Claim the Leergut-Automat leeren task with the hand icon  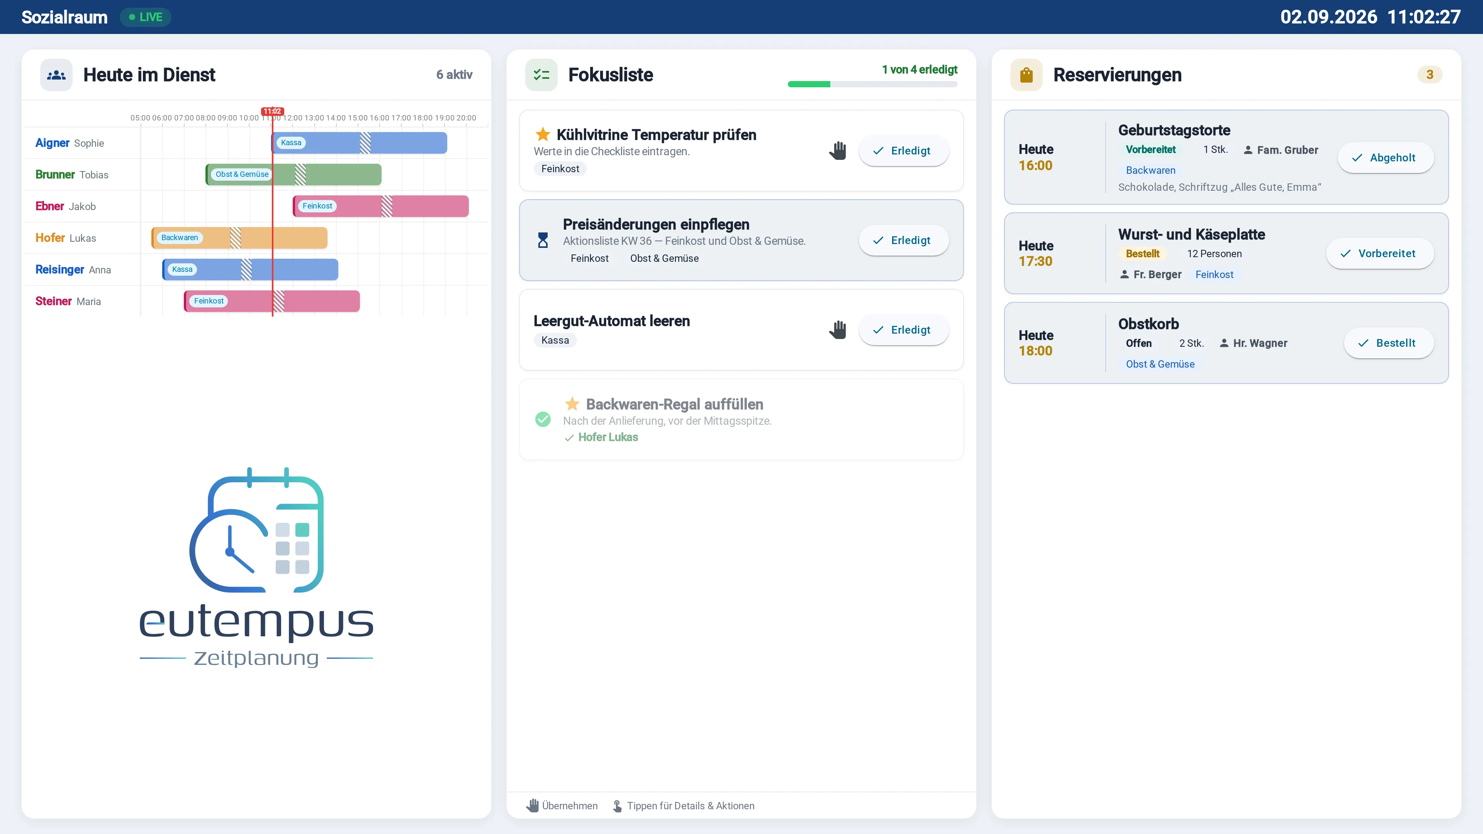click(x=838, y=330)
